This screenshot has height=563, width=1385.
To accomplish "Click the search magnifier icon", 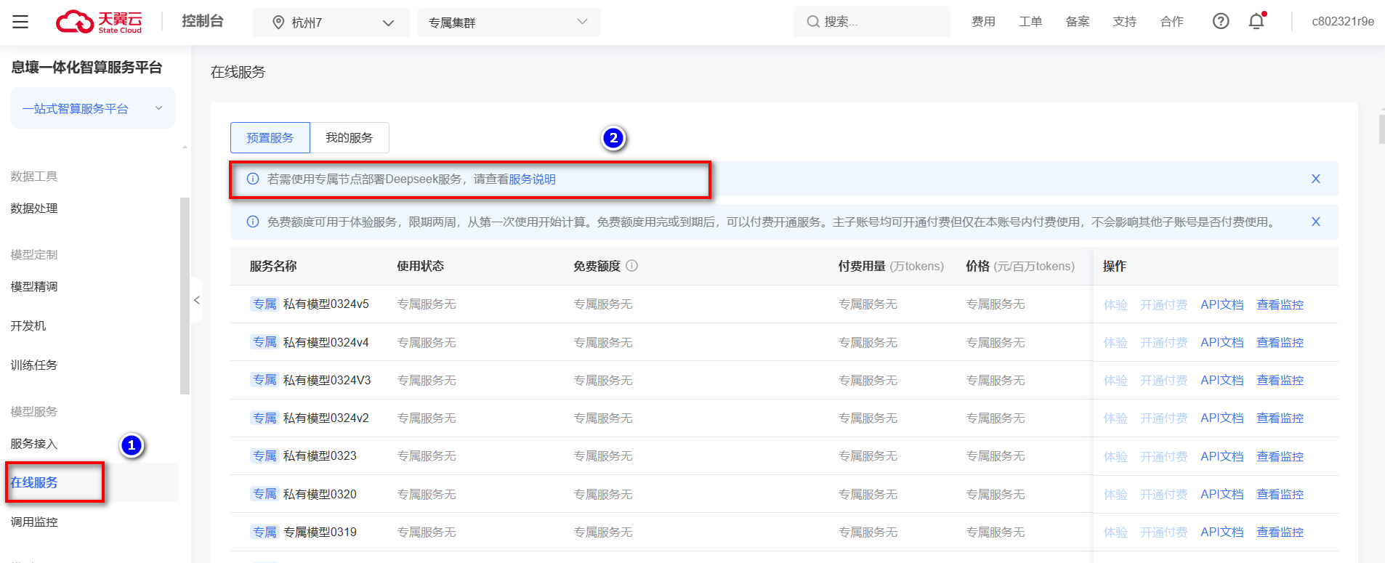I will [813, 22].
